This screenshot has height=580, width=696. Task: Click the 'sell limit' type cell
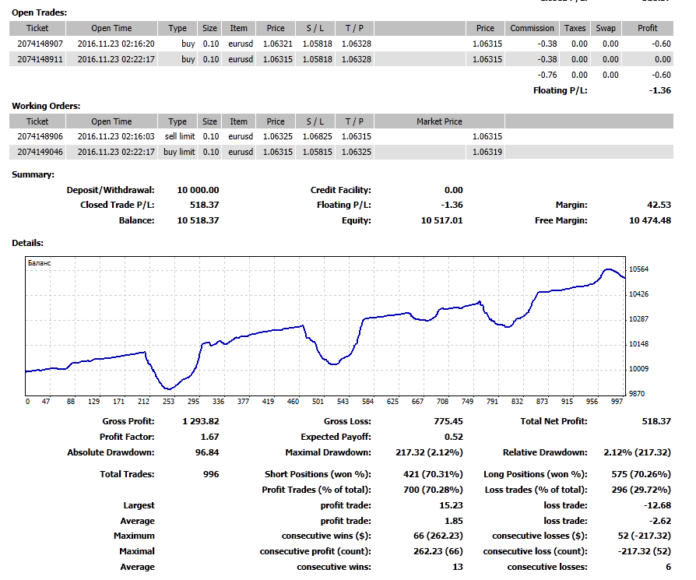[180, 136]
